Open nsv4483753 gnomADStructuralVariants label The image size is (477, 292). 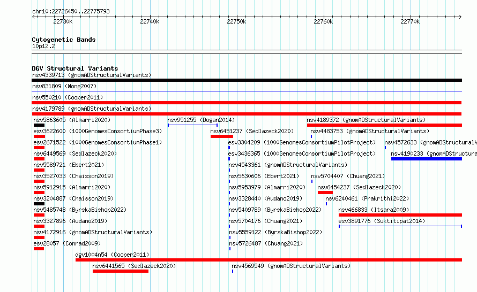click(370, 131)
